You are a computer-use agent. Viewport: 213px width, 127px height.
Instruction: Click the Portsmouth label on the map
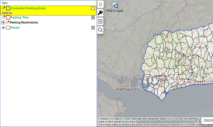point(128,90)
